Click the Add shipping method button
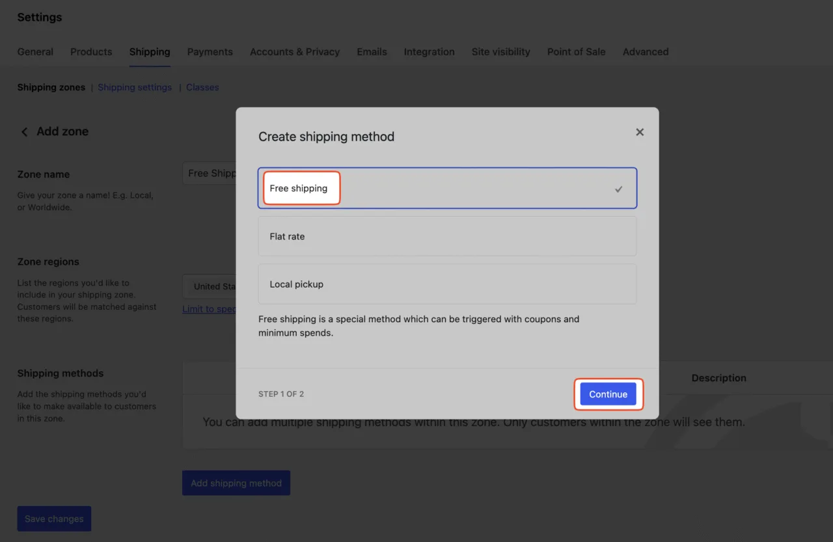Screen dimensions: 833x542 click(x=236, y=483)
